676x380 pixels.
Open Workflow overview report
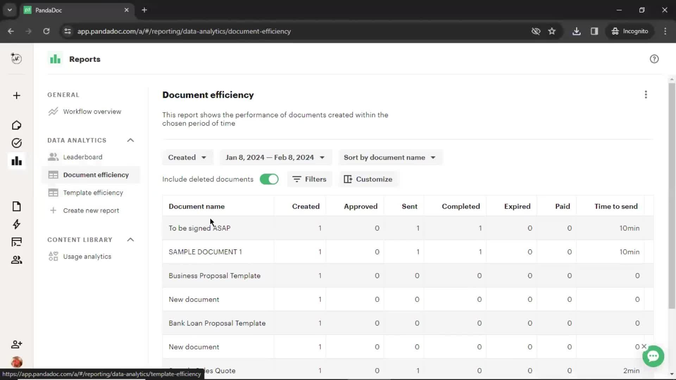pos(92,112)
